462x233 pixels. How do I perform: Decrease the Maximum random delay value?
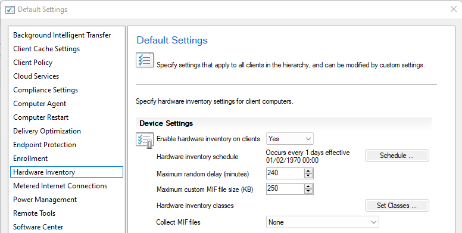pyautogui.click(x=308, y=176)
